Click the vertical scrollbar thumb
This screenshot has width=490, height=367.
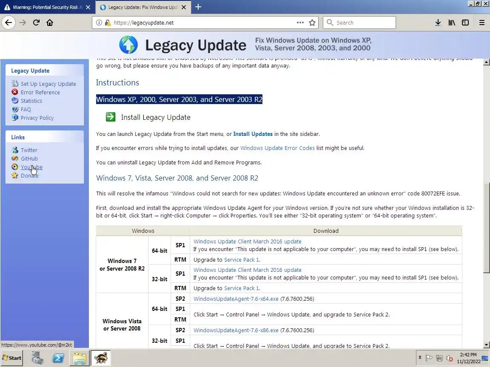[486, 228]
